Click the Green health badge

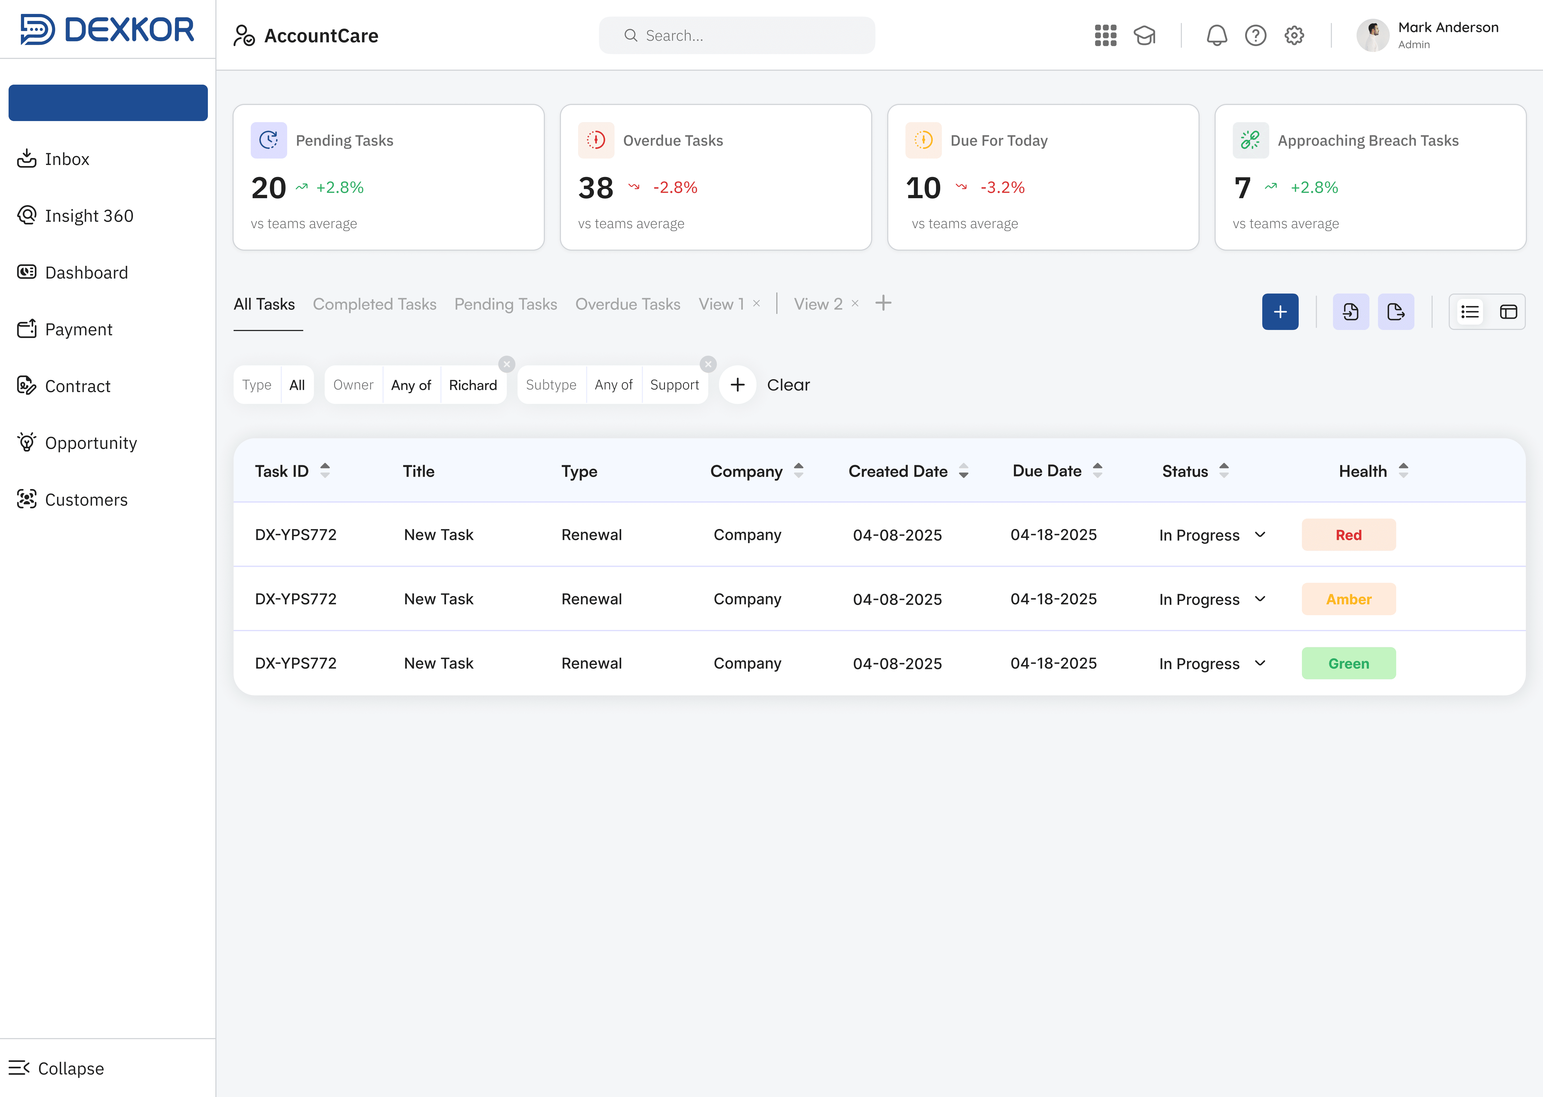[x=1349, y=663]
